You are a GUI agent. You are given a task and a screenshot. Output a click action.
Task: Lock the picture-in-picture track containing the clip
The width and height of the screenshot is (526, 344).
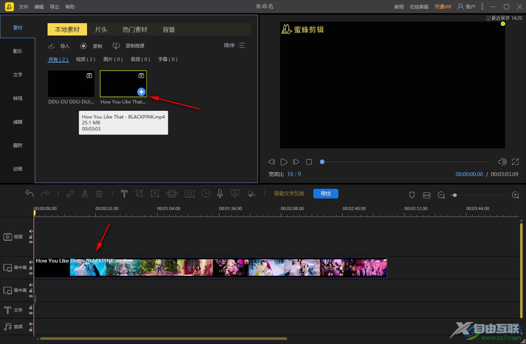[31, 268]
